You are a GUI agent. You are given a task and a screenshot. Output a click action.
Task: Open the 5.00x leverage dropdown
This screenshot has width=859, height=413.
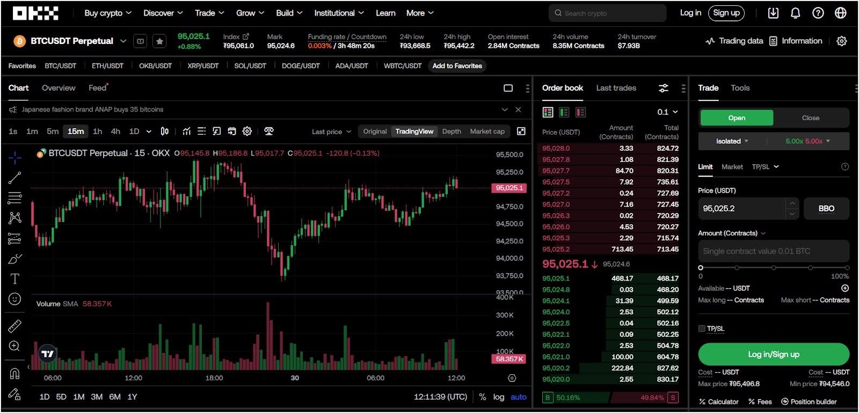tap(807, 141)
